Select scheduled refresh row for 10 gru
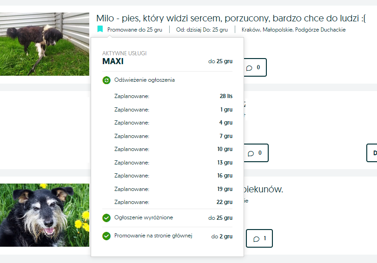The image size is (377, 263). click(173, 149)
